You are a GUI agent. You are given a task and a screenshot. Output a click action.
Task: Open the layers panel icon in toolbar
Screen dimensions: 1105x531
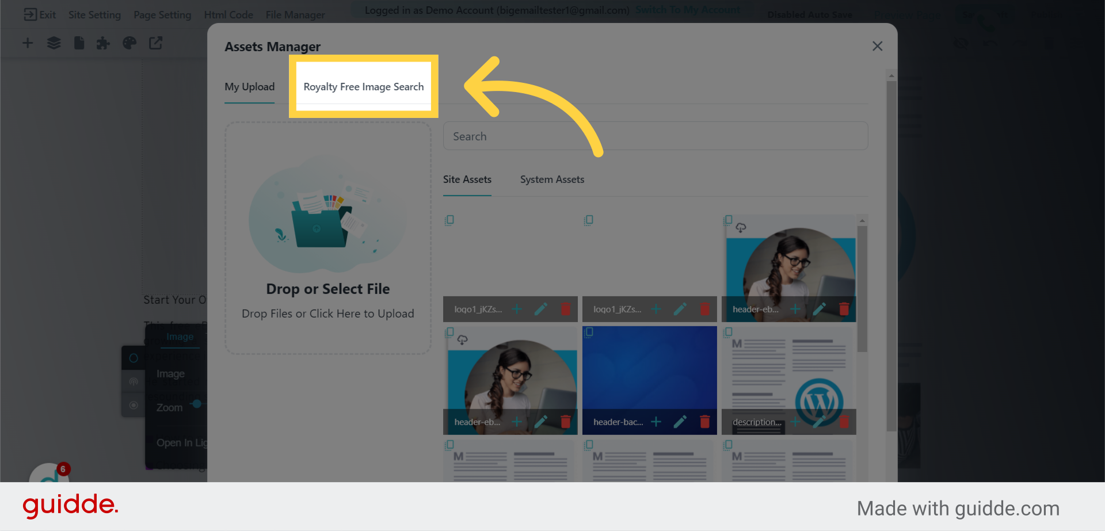(x=54, y=43)
